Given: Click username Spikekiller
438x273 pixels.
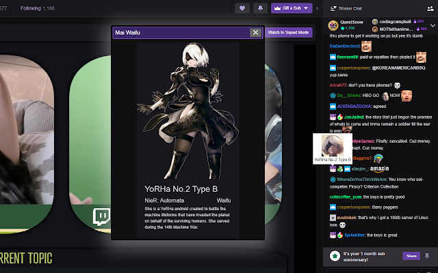Looking at the screenshot, I should pos(355,235).
